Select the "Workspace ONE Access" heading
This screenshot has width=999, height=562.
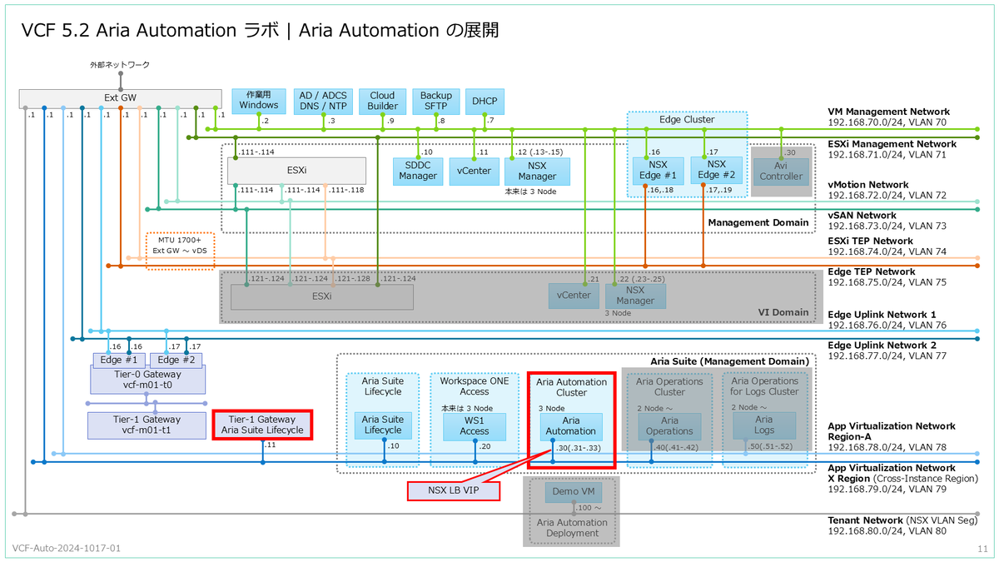pyautogui.click(x=475, y=386)
